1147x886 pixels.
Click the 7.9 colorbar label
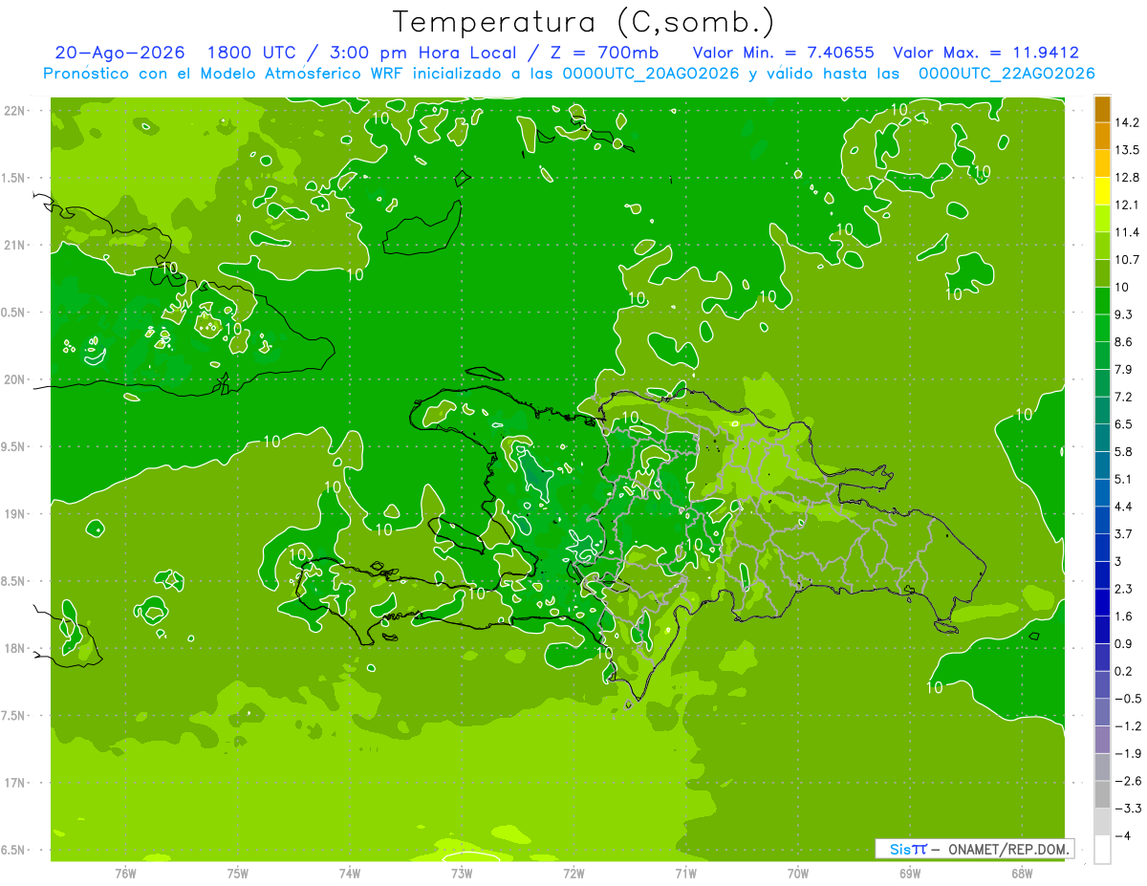1123,370
